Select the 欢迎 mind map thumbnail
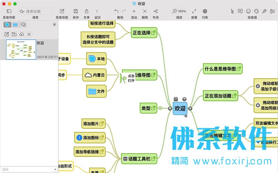 (21, 49)
